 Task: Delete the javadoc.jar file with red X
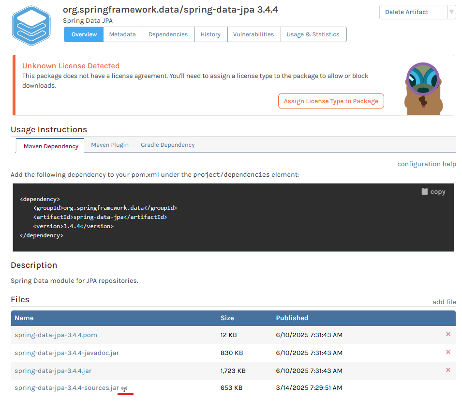click(x=448, y=352)
